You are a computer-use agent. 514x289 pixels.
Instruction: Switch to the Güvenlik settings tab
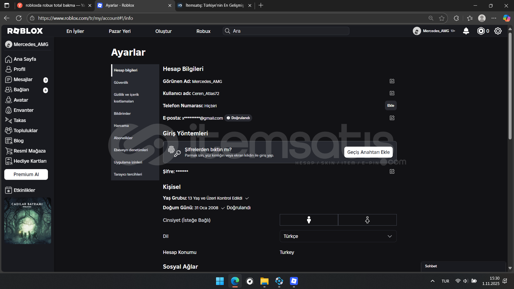(121, 82)
